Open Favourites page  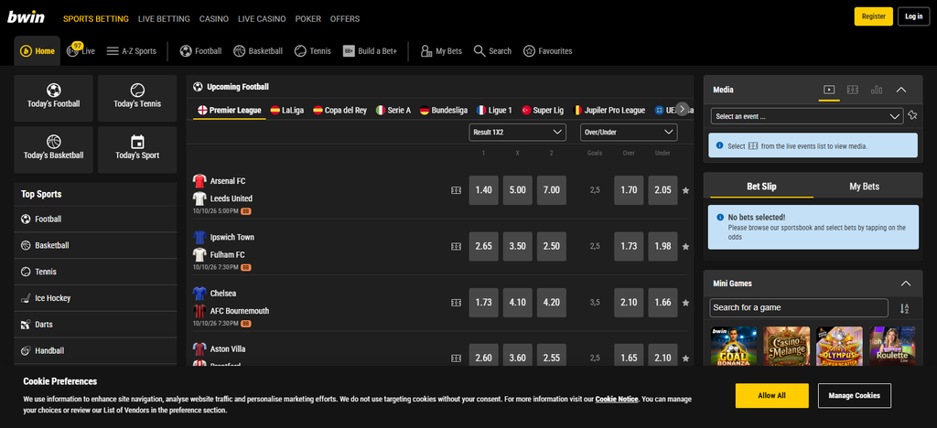click(547, 51)
